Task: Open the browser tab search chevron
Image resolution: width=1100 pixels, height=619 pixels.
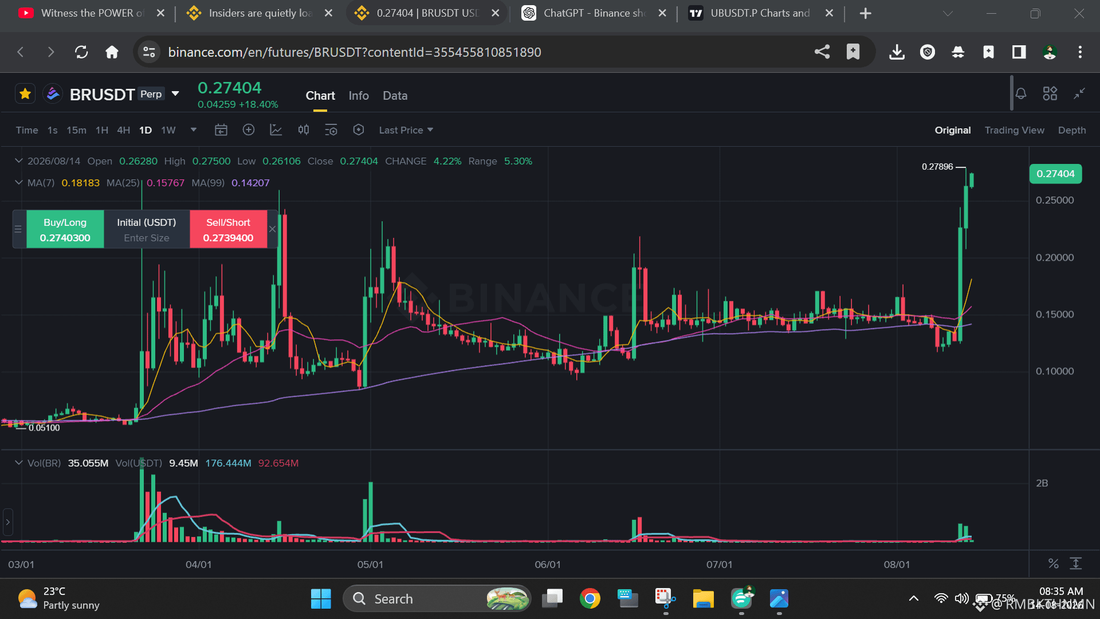Action: pos(948,13)
